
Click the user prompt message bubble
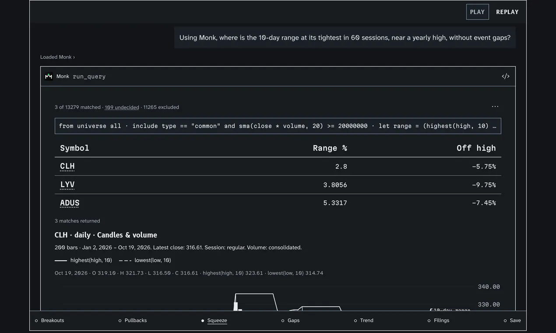click(345, 38)
